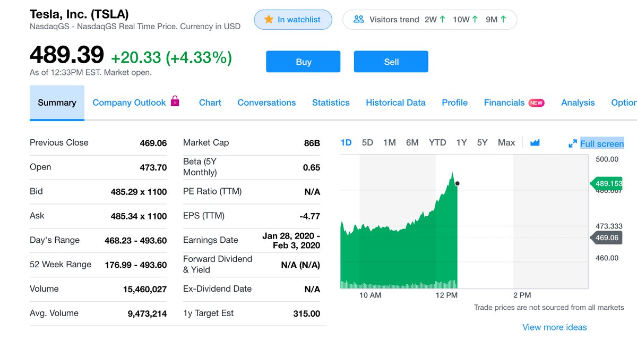
Task: View the Profile tab
Action: [454, 103]
